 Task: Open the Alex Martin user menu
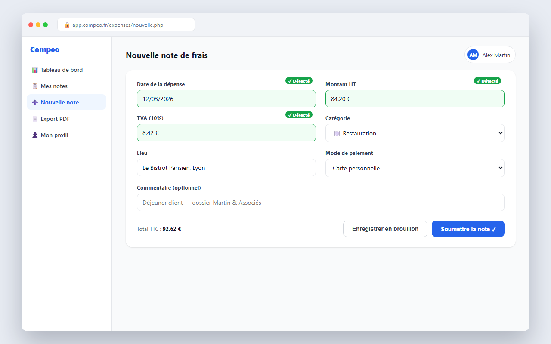click(490, 55)
